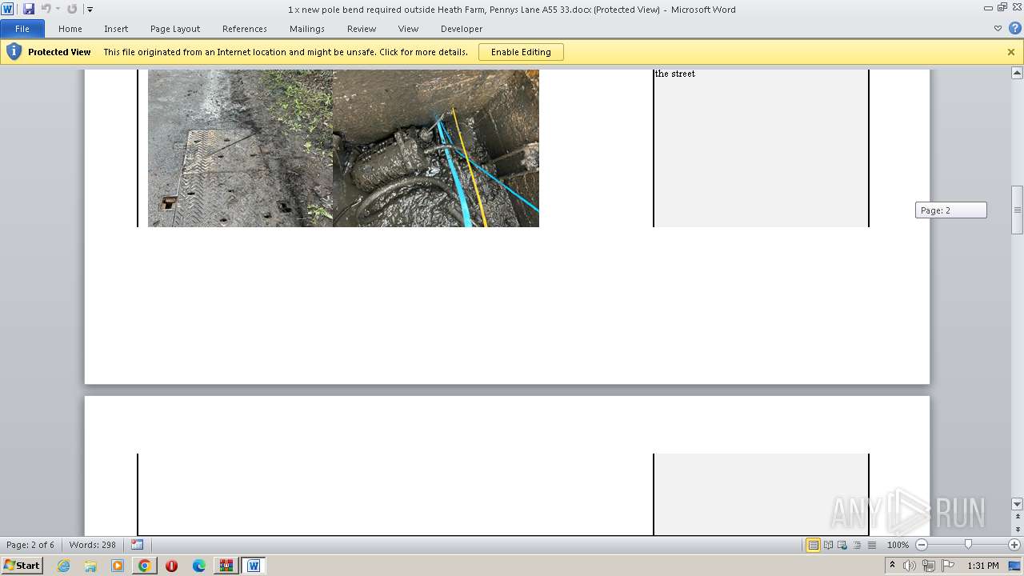
Task: Click the manhole cover photo in document
Action: pyautogui.click(x=240, y=148)
